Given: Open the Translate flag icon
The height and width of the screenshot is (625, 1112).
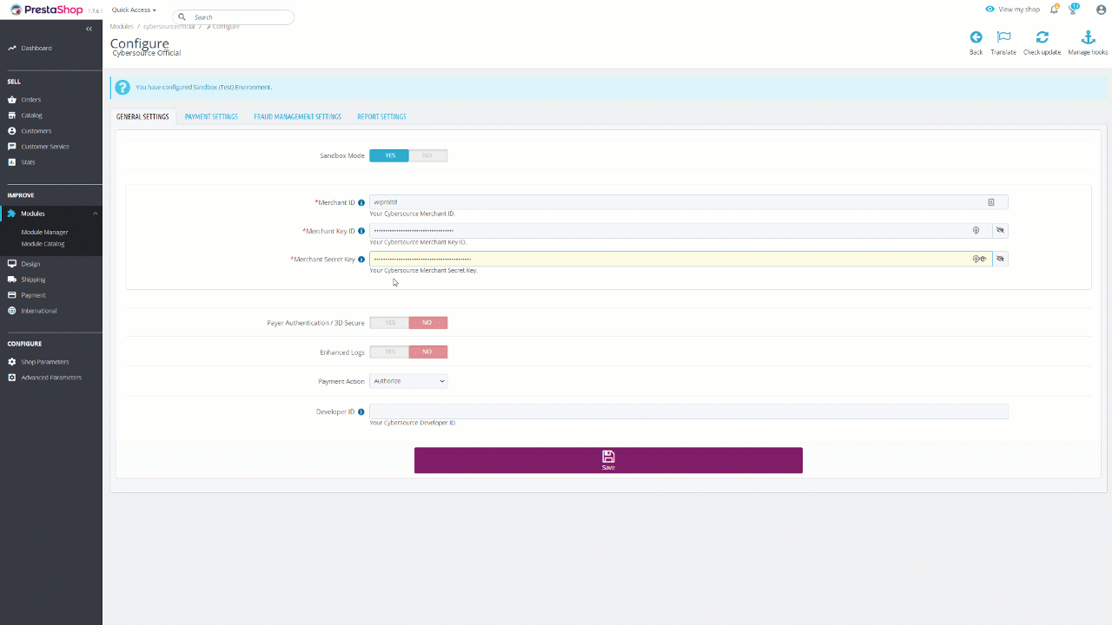Looking at the screenshot, I should (x=1003, y=37).
